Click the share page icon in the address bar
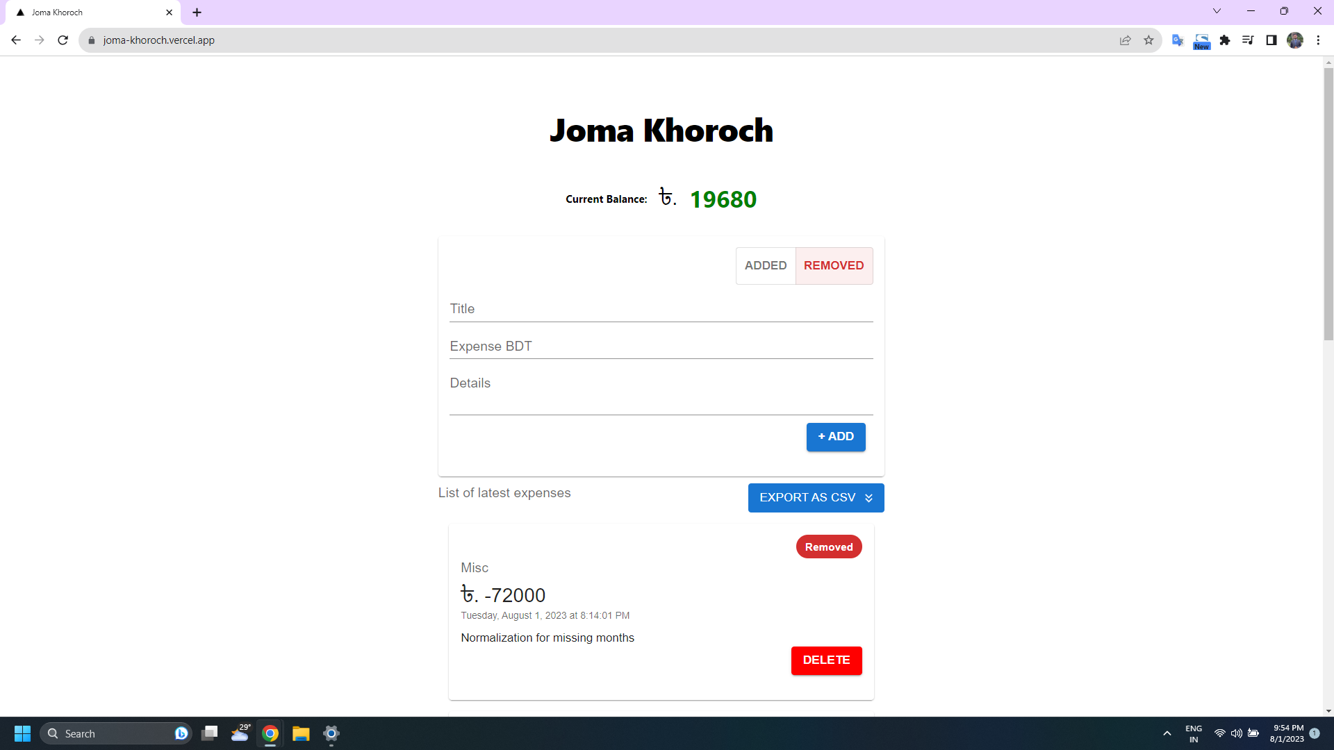This screenshot has height=750, width=1334. [x=1125, y=40]
